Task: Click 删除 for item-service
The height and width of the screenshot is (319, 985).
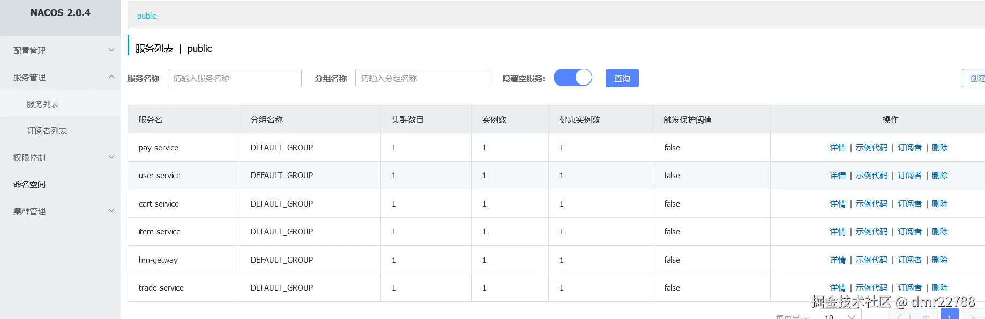Action: [939, 232]
